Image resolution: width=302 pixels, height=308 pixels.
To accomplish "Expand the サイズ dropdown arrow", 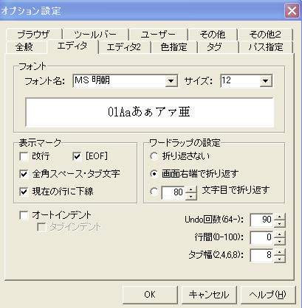I will (265, 80).
